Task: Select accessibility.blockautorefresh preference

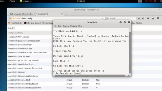Action: point(20,45)
